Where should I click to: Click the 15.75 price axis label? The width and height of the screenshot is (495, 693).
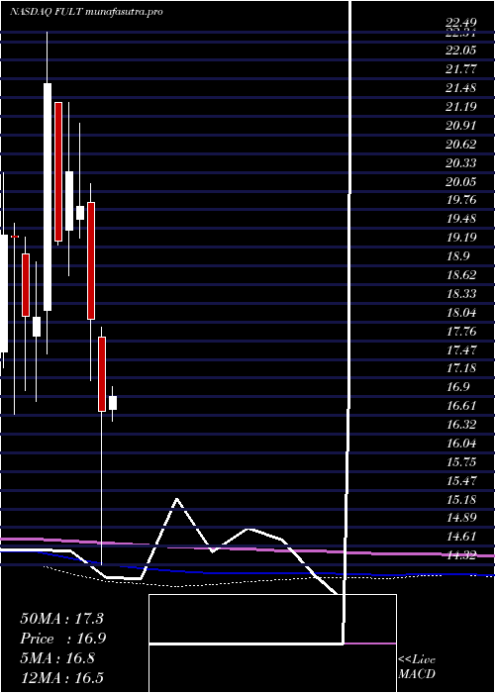(461, 462)
